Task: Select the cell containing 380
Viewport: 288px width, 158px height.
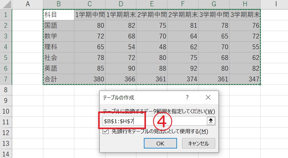Action: 90,79
